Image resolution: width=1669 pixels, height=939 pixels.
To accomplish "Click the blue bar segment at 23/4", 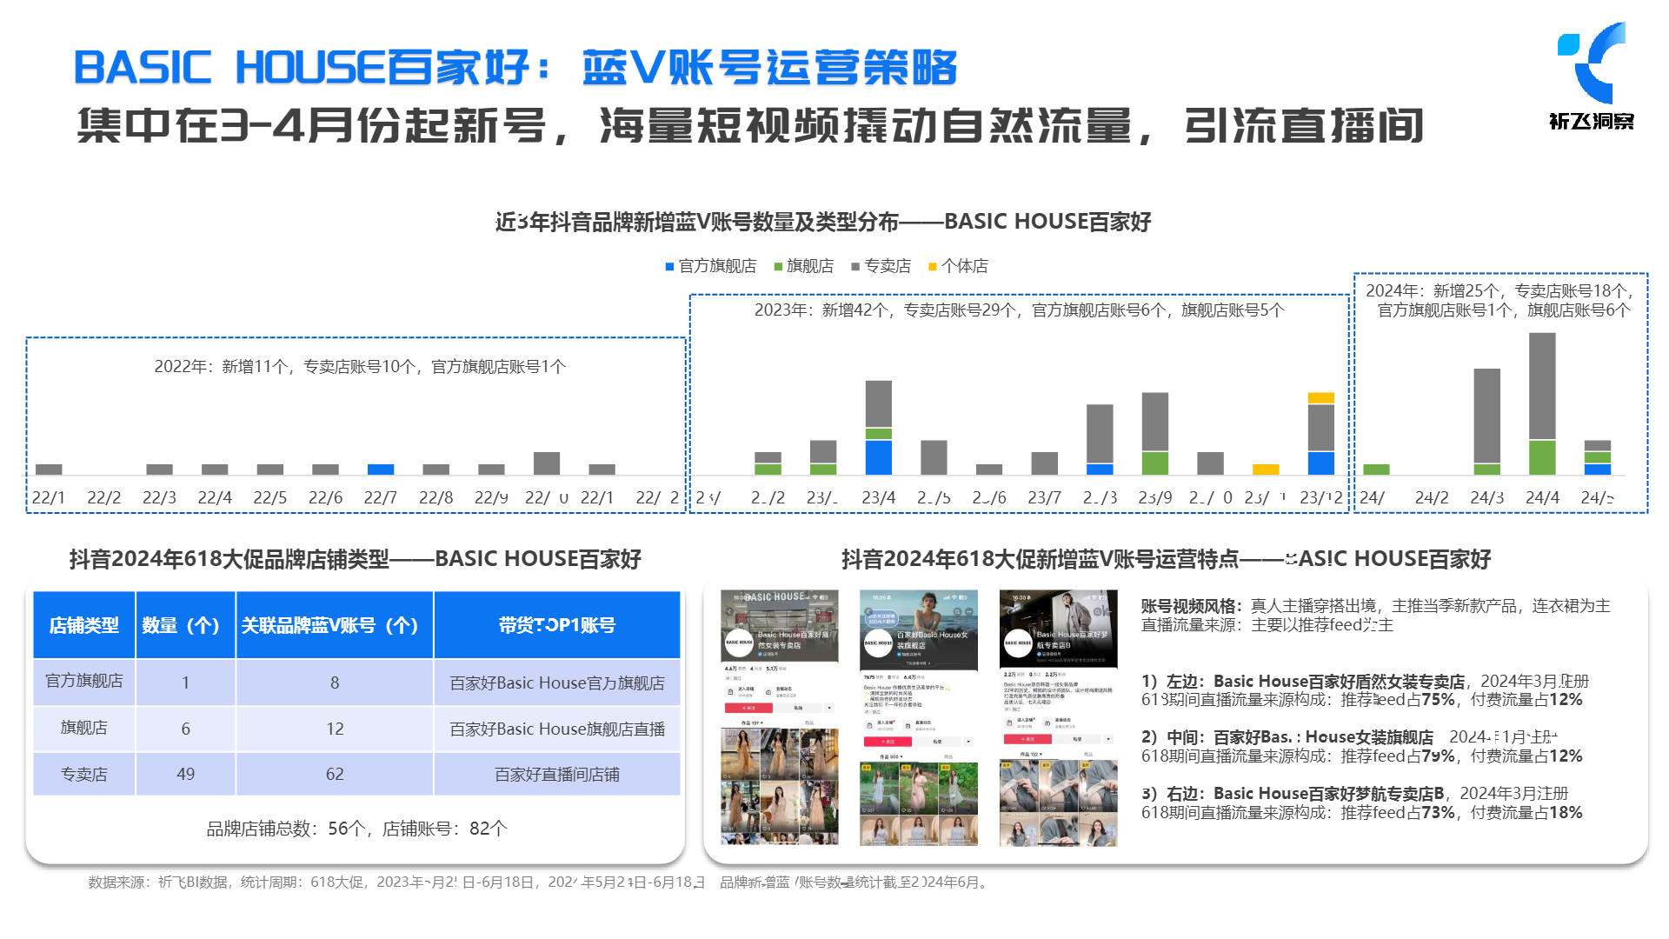I will [x=879, y=457].
